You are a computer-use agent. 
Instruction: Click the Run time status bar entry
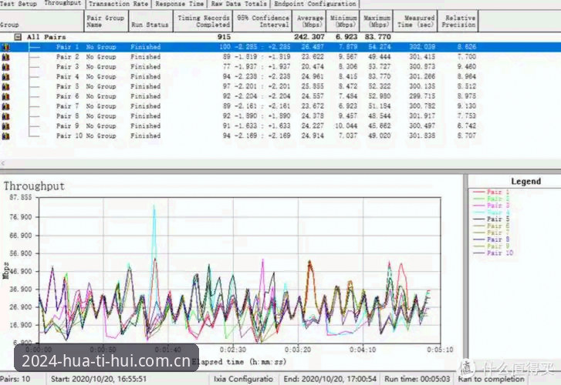[417, 379]
